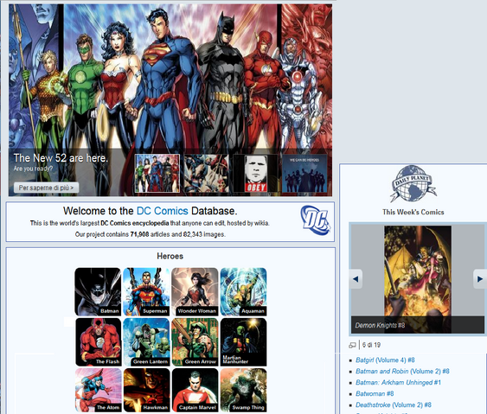Screen dimensions: 487x414
Task: Click the 'This Week's Comics' heading
Action: 413,213
